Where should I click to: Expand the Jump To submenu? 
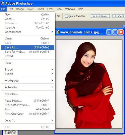tap(27, 120)
